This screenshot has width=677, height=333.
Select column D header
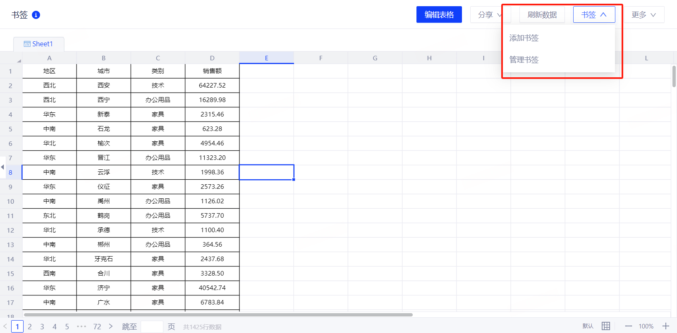[212, 58]
